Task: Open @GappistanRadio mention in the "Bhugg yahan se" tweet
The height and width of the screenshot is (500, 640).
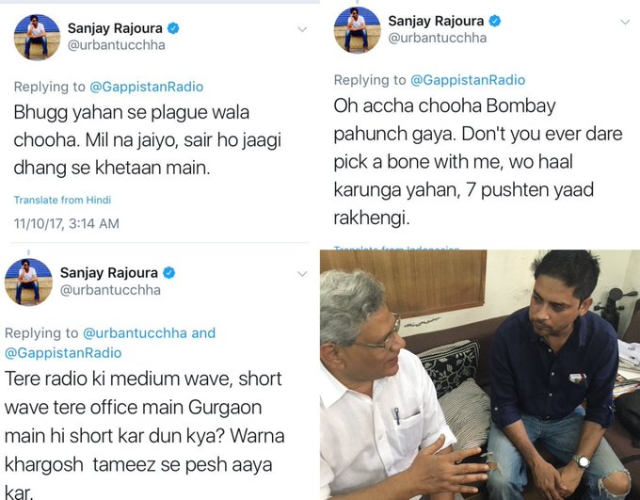Action: [x=146, y=87]
